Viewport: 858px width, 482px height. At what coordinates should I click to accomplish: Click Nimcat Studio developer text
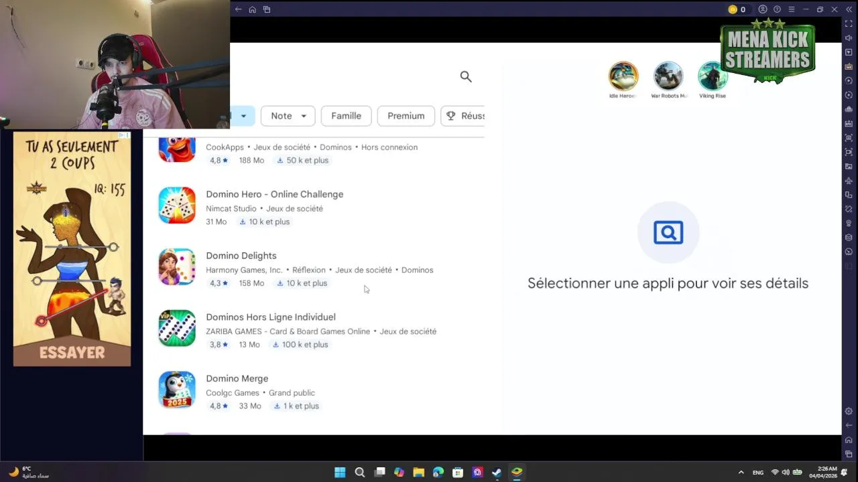(x=231, y=209)
